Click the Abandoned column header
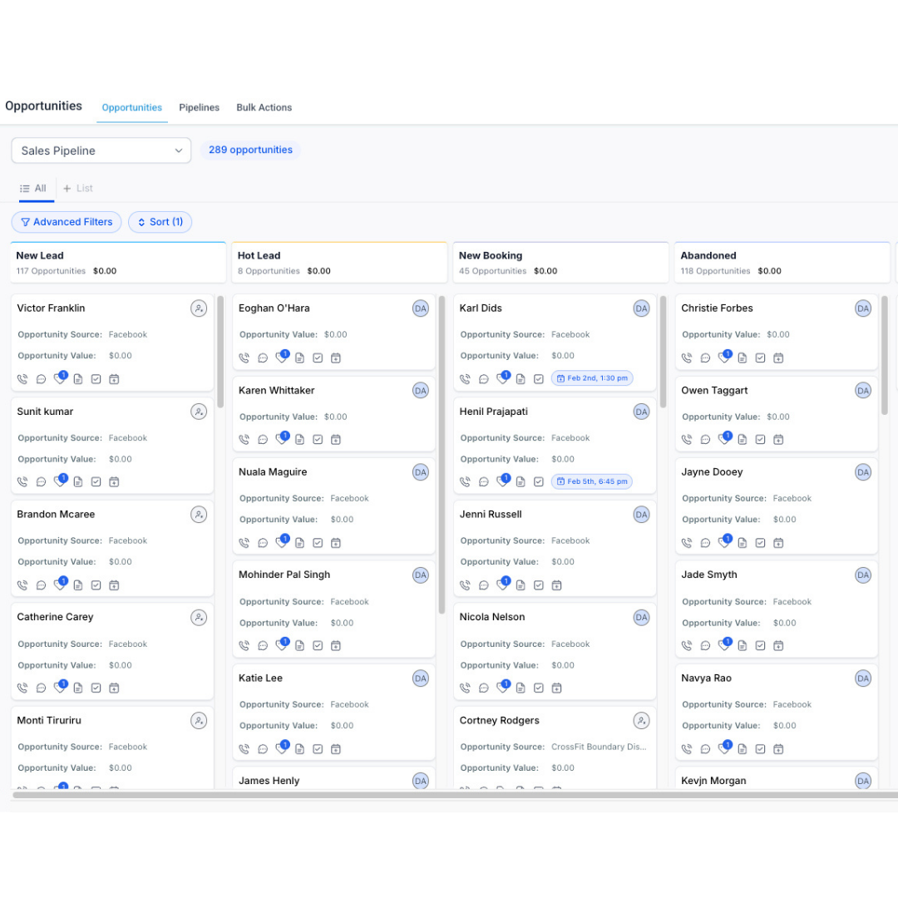 click(x=782, y=263)
